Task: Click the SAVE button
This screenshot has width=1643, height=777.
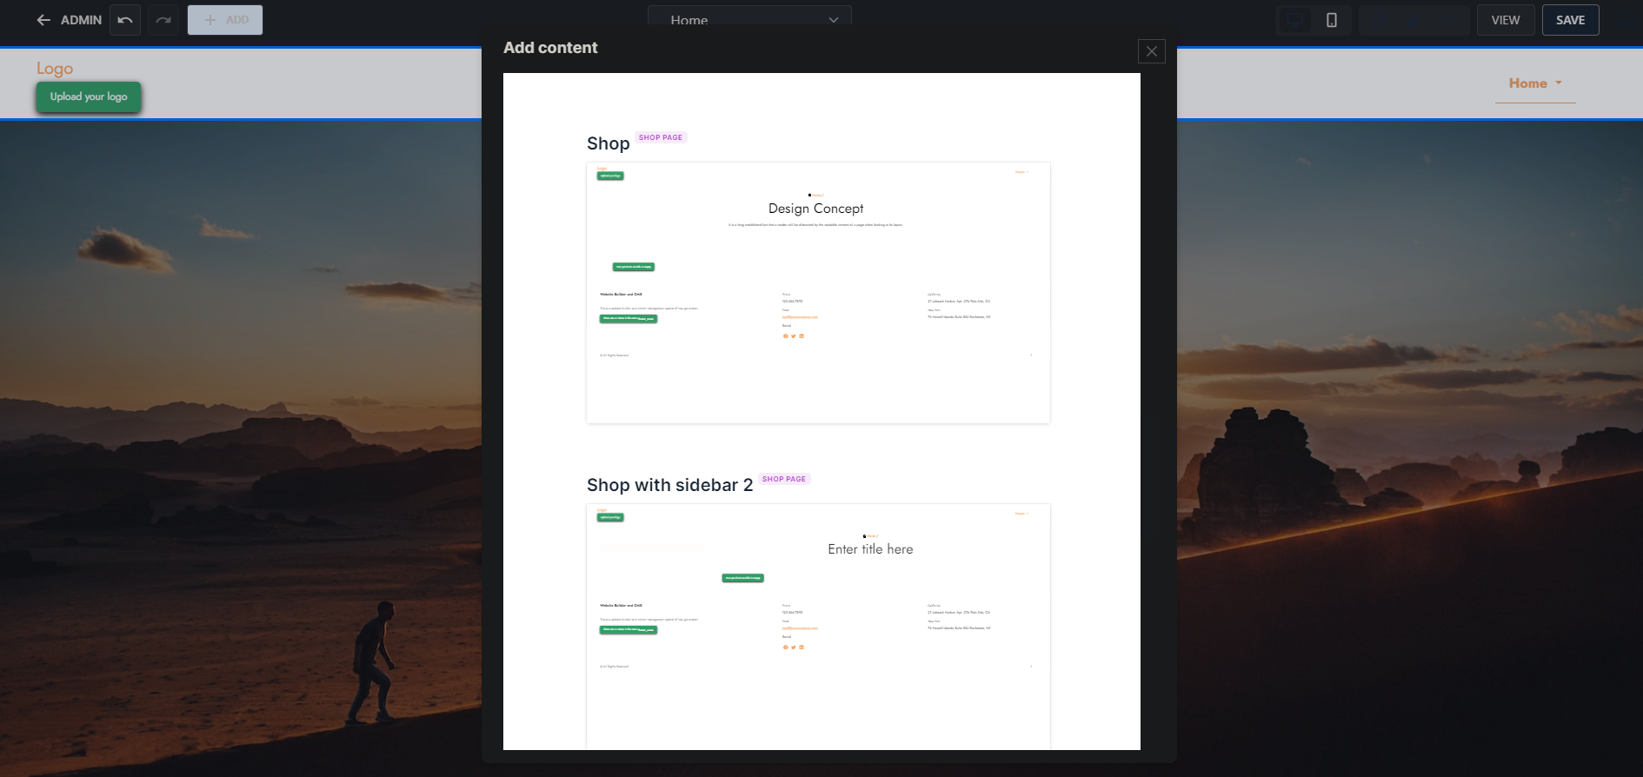Action: point(1571,20)
